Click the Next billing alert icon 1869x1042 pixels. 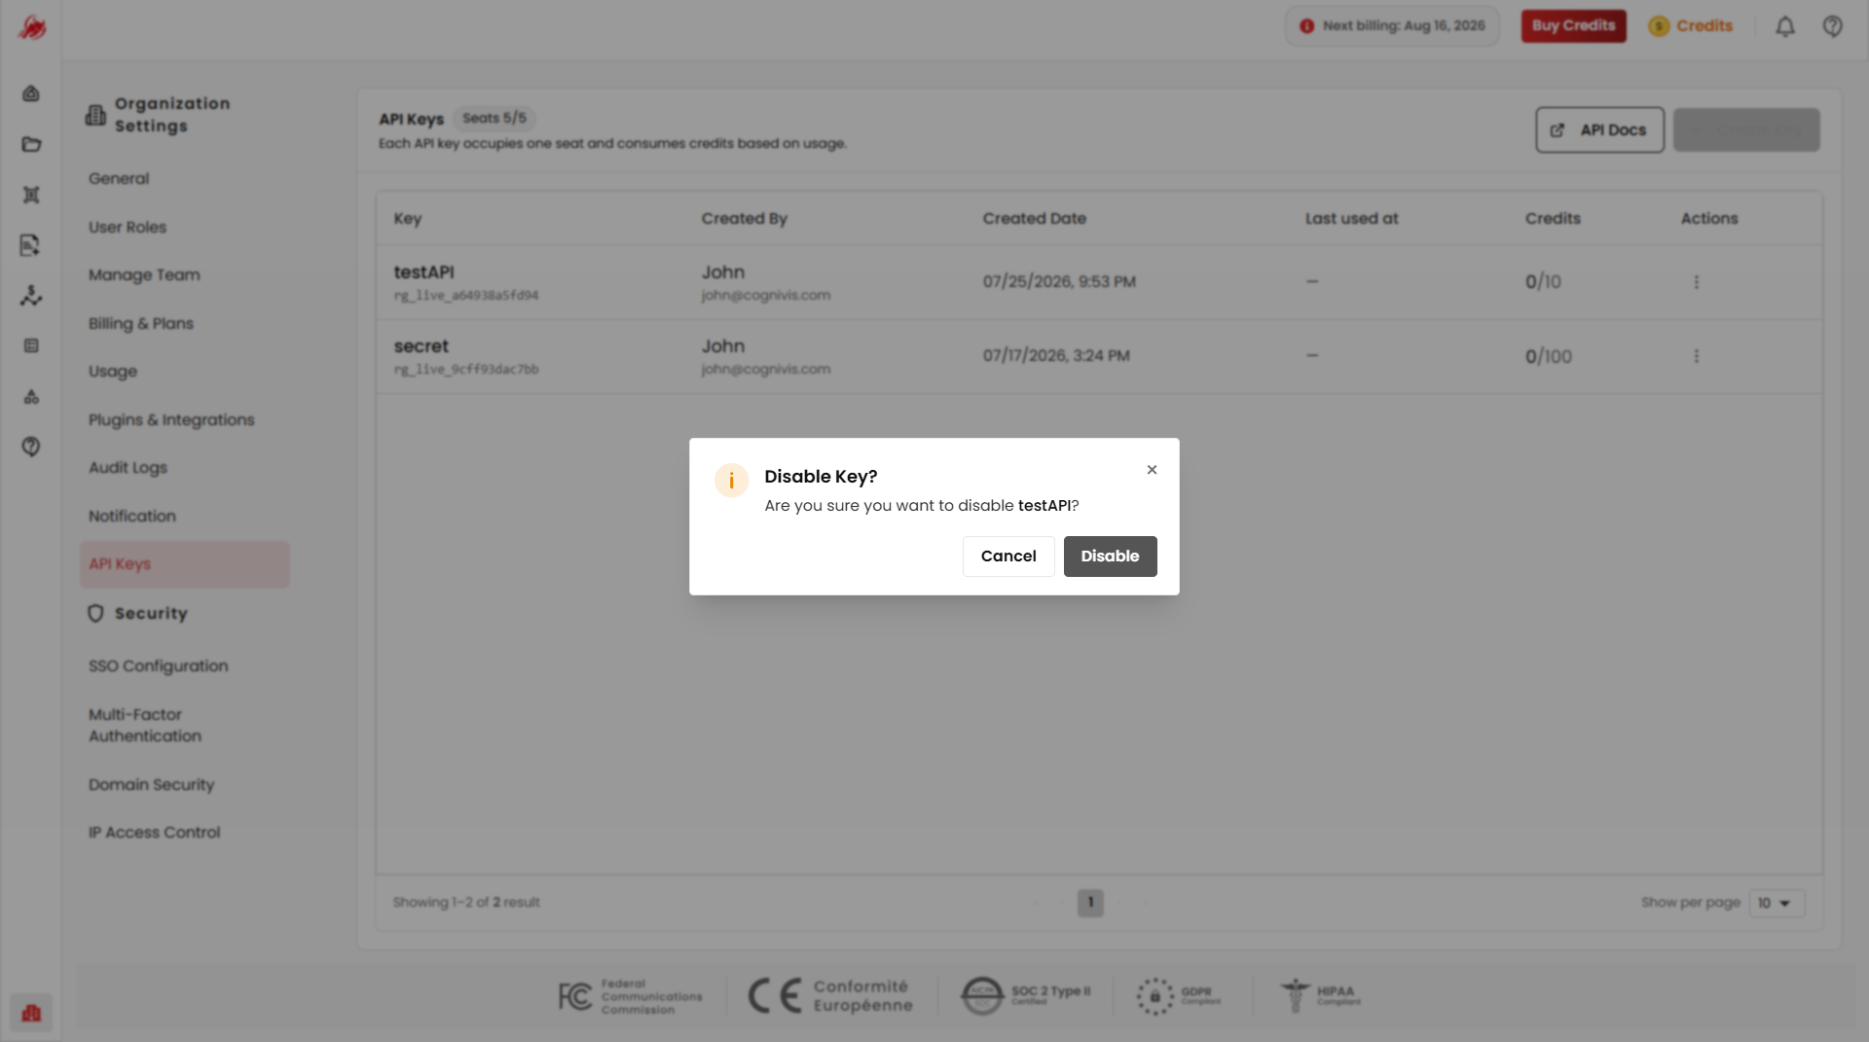(x=1306, y=26)
